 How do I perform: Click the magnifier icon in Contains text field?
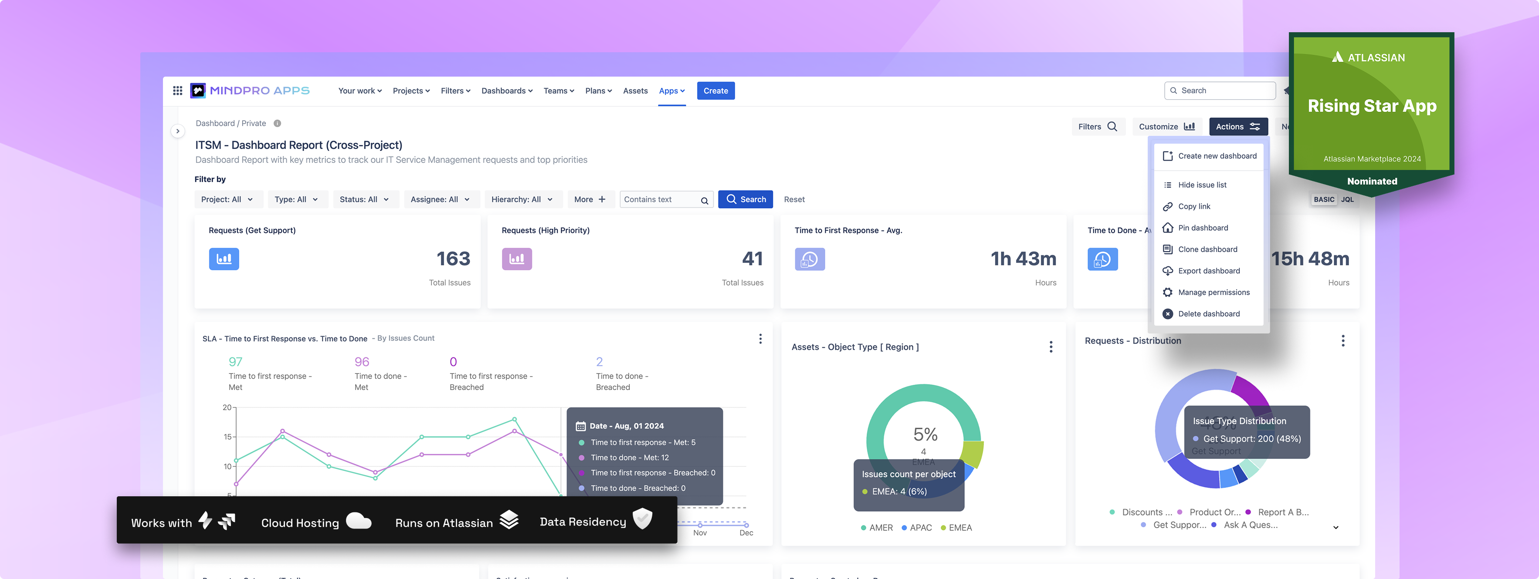click(705, 201)
